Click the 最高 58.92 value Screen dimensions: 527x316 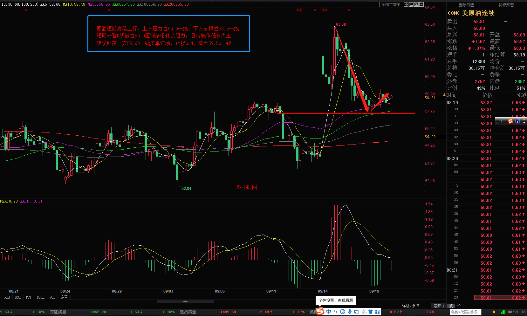click(519, 42)
